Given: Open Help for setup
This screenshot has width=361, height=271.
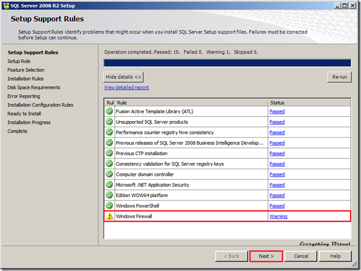Looking at the screenshot, I should pyautogui.click(x=335, y=256).
